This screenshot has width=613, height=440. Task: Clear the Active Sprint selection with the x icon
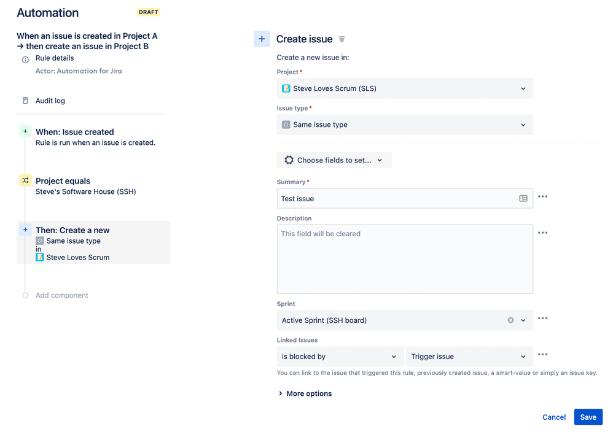coord(510,320)
